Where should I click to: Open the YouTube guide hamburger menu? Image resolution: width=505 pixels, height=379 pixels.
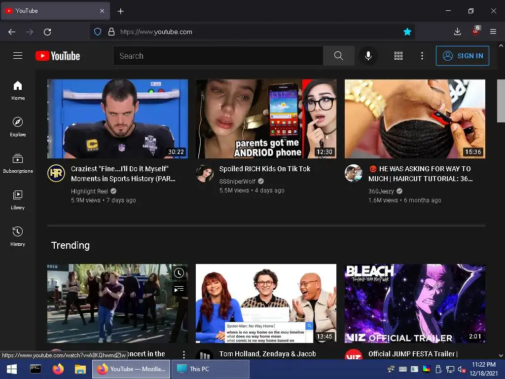pos(18,56)
